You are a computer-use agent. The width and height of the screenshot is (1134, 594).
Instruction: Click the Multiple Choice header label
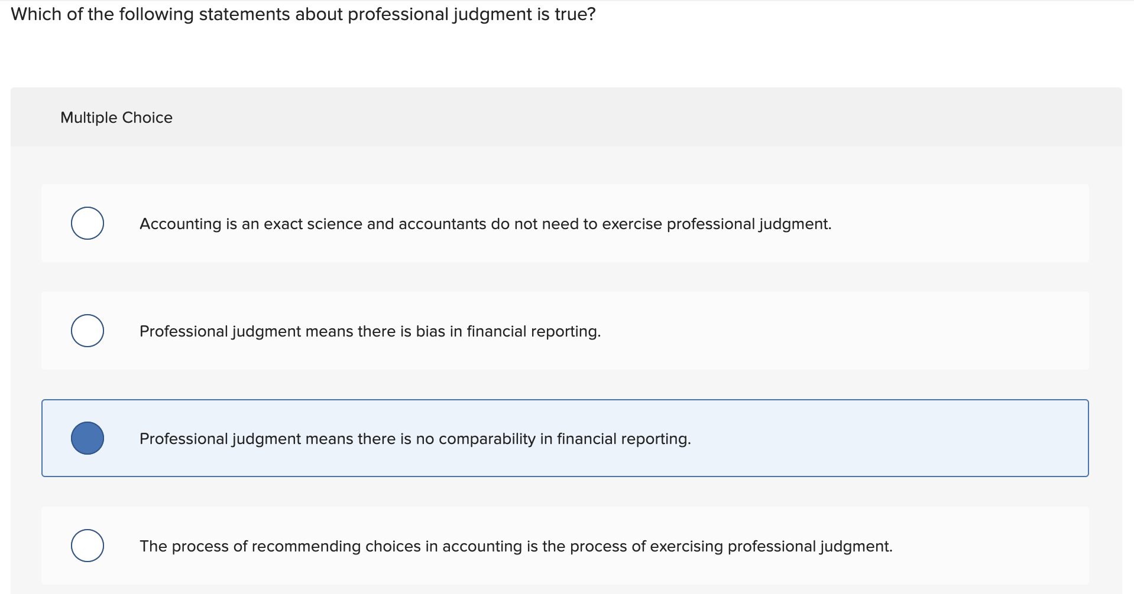[116, 117]
